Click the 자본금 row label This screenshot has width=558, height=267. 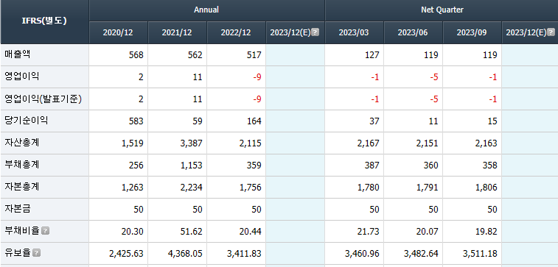(18, 209)
